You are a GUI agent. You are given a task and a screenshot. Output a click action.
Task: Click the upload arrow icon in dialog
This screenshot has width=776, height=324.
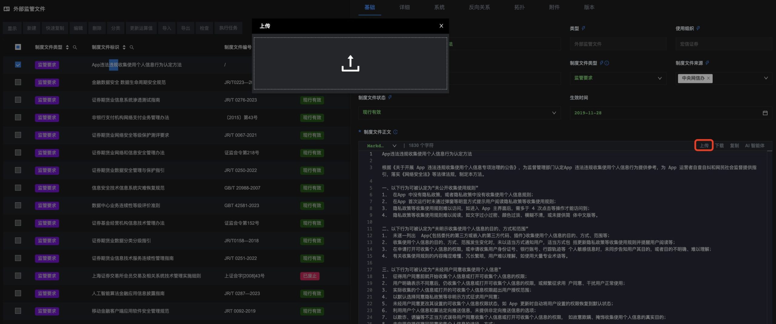pos(350,63)
